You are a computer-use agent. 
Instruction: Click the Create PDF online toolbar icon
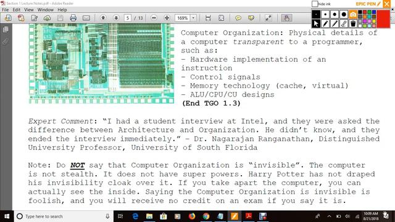pos(21,18)
